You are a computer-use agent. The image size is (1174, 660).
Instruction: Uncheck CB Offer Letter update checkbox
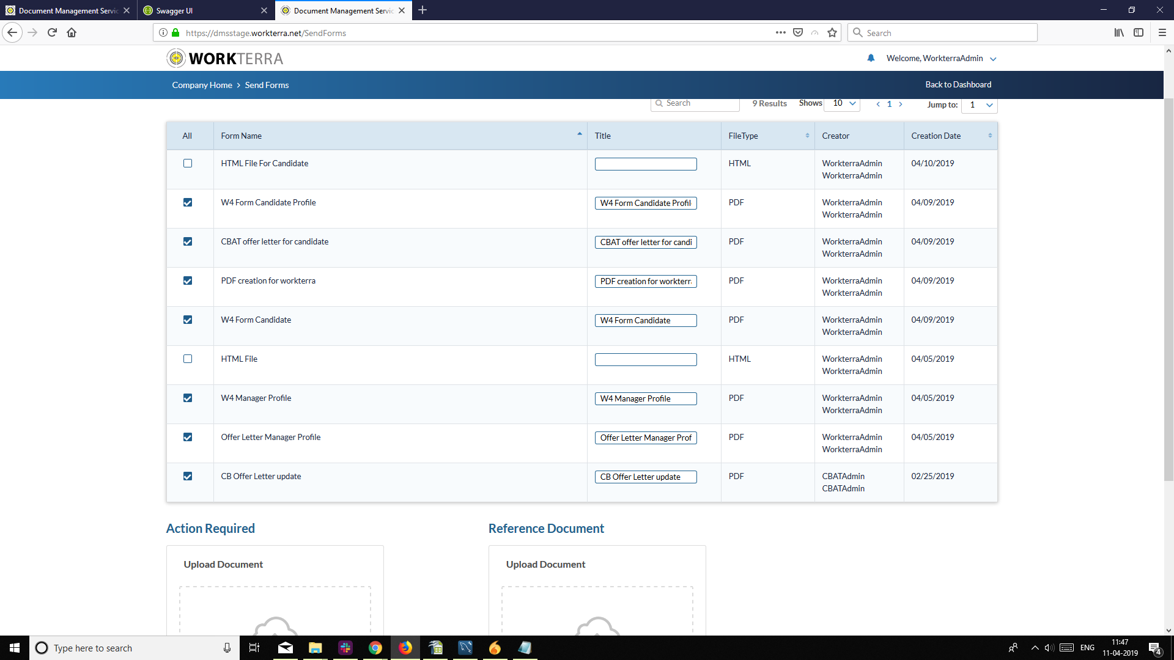188,476
